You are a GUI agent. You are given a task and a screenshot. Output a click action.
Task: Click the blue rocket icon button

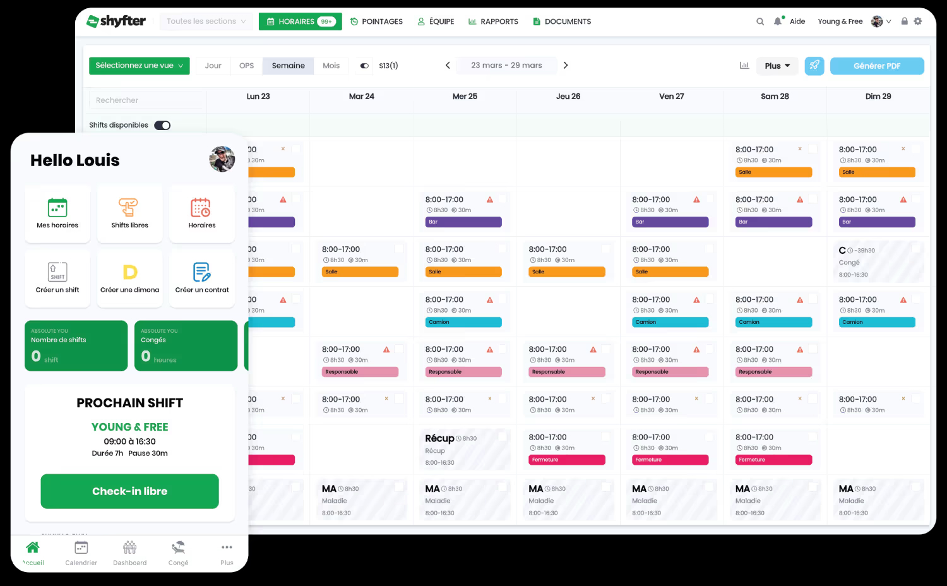pyautogui.click(x=814, y=66)
